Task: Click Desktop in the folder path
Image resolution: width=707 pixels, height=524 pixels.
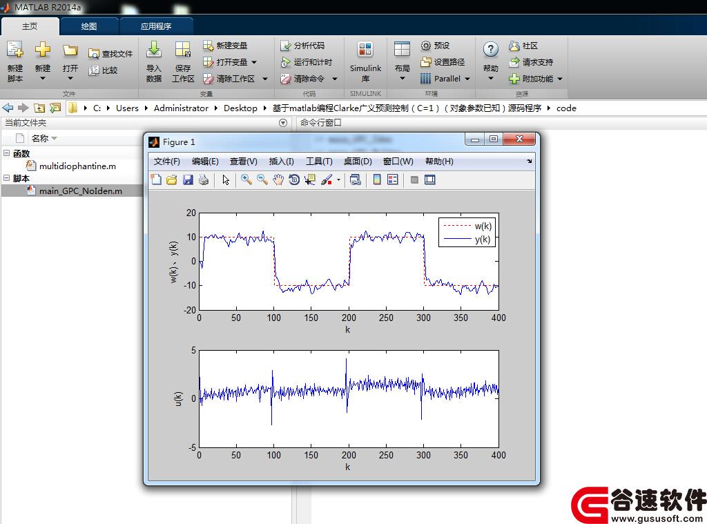Action: [x=240, y=108]
